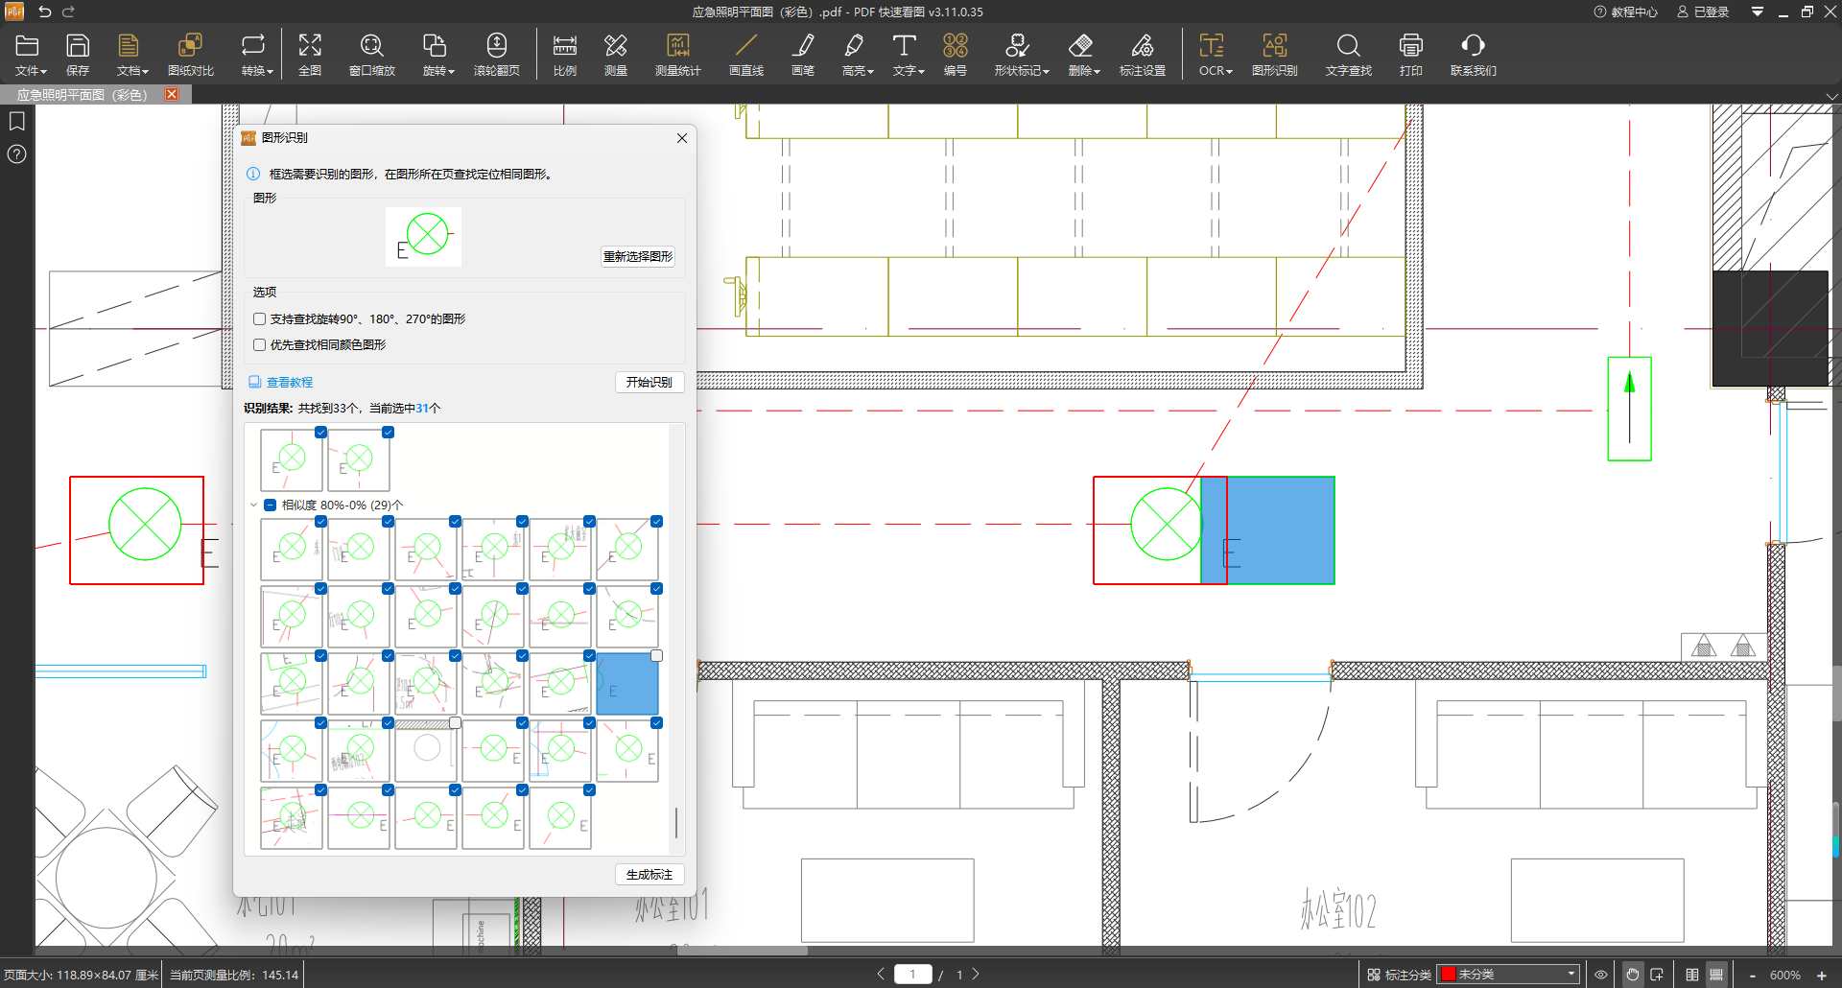Open 测量统计 measurement statistics
Image resolution: width=1842 pixels, height=988 pixels.
(x=678, y=55)
